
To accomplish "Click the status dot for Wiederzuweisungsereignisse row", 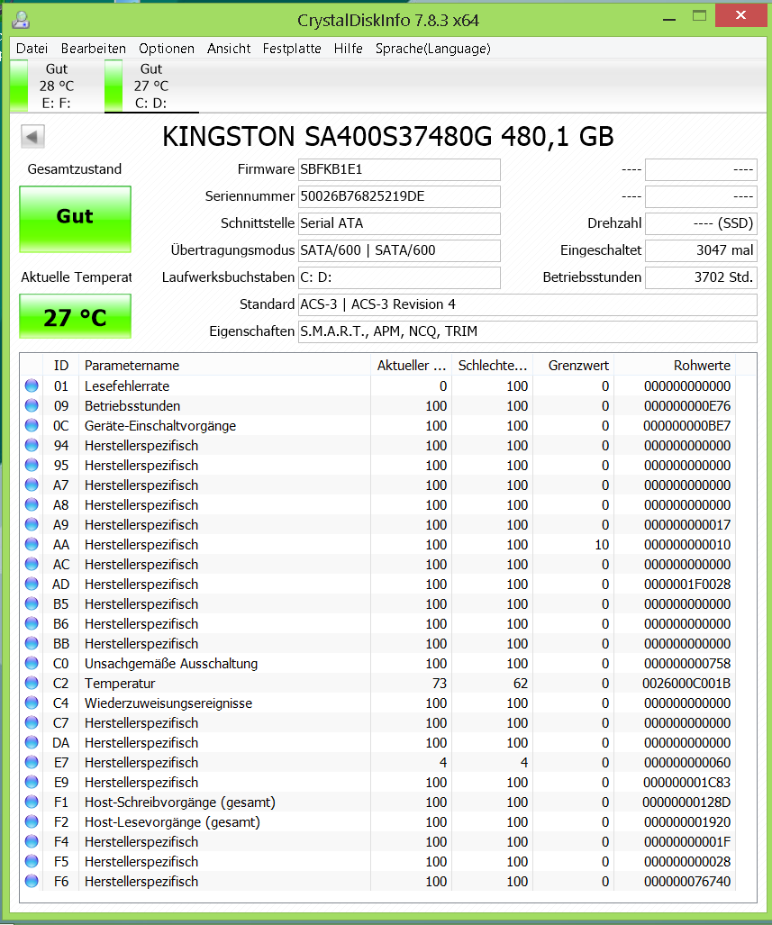I will point(32,703).
